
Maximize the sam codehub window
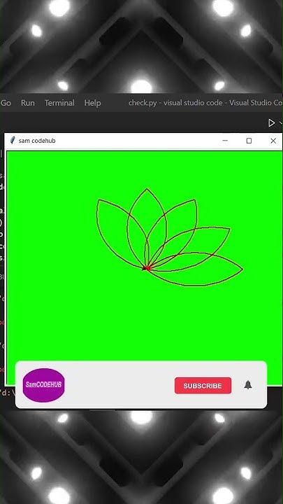pos(249,141)
